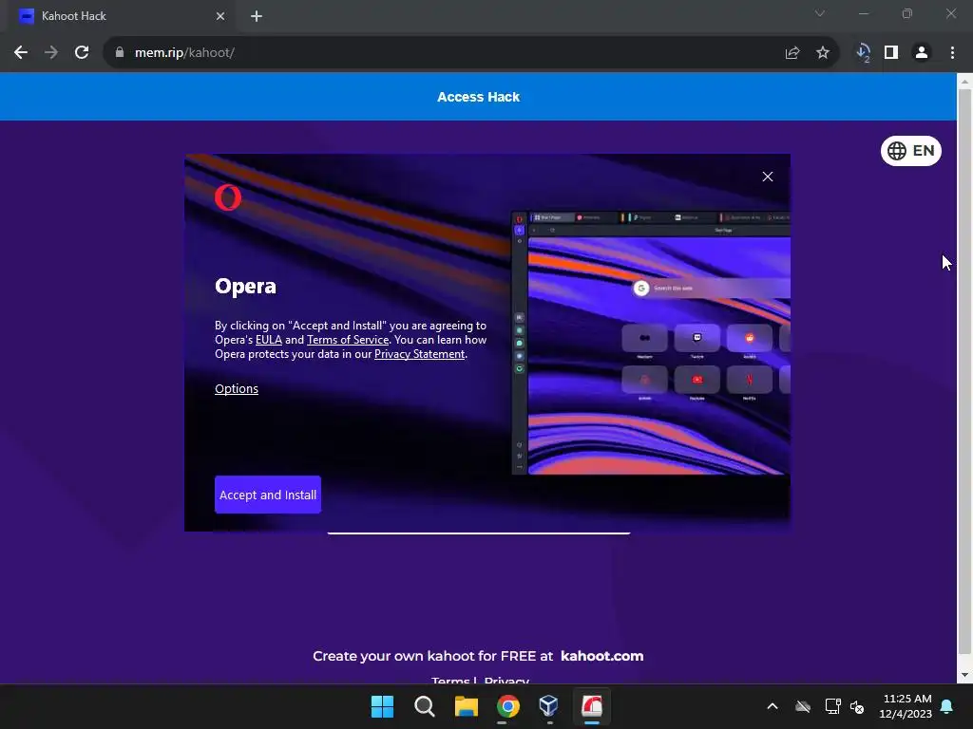Click Opera browser preview image
Viewport: 973px width, 729px height.
[651, 343]
